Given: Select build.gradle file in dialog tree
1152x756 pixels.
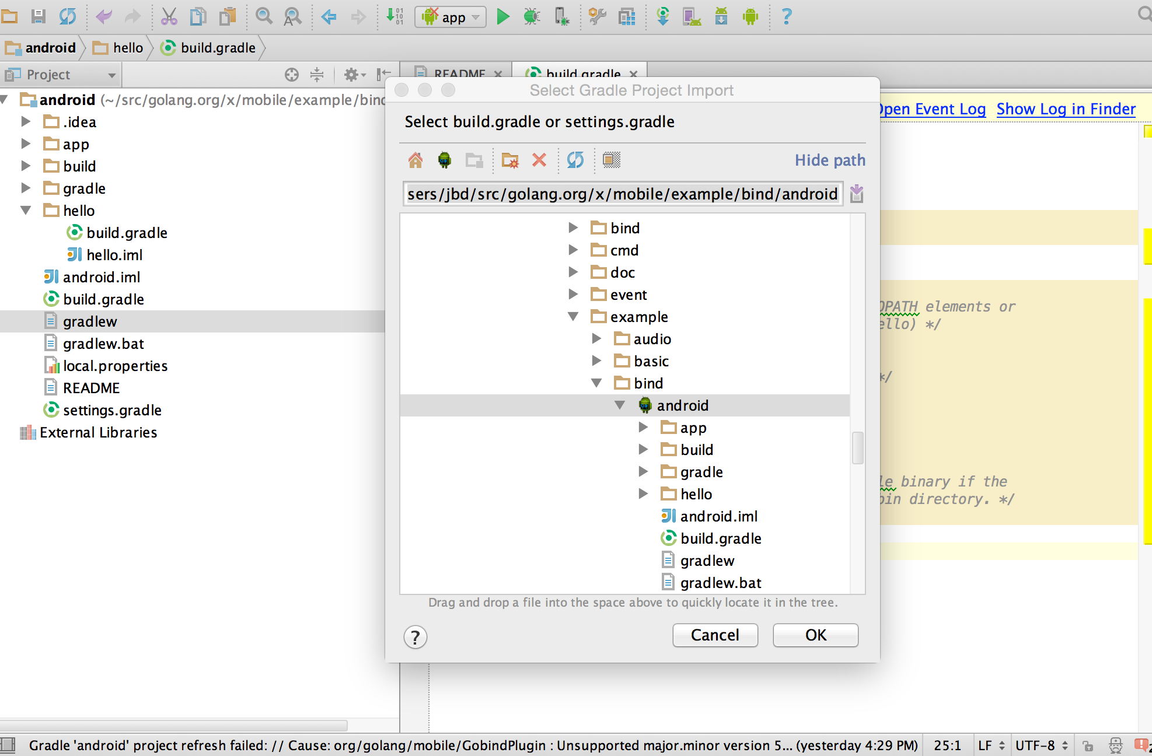Looking at the screenshot, I should tap(720, 538).
